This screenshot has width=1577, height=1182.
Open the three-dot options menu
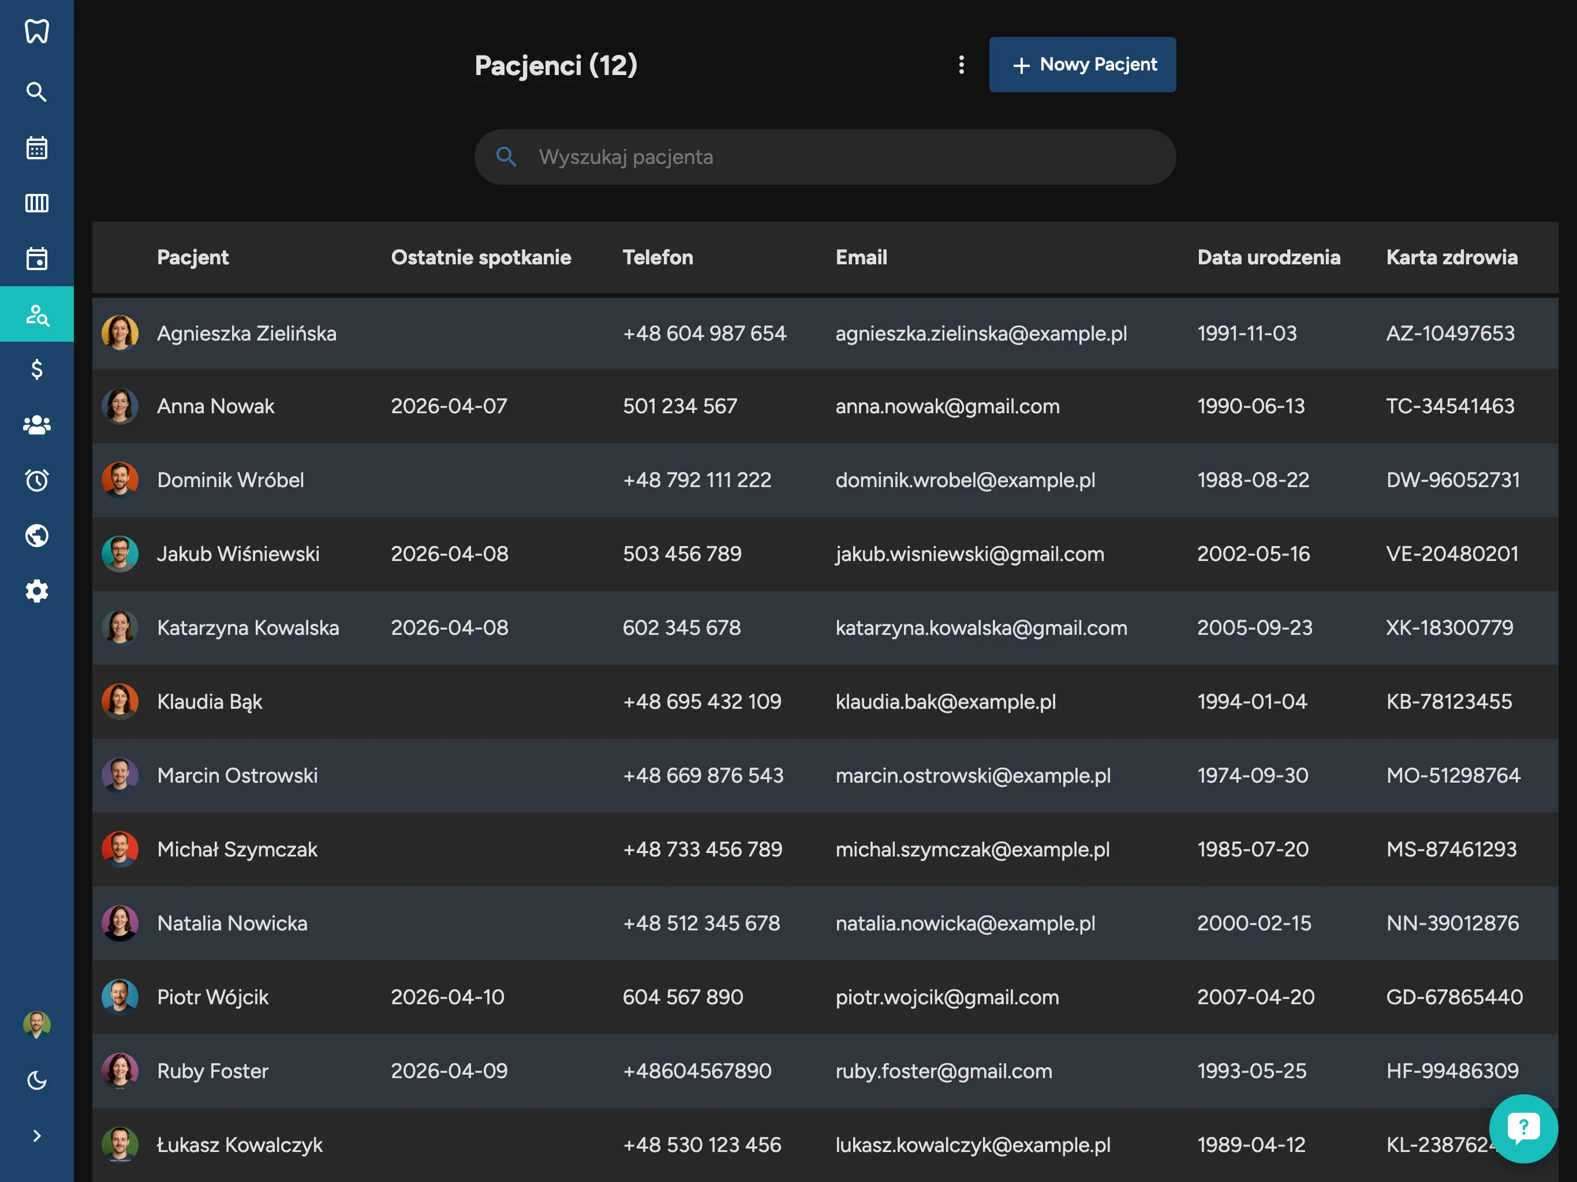(x=961, y=65)
